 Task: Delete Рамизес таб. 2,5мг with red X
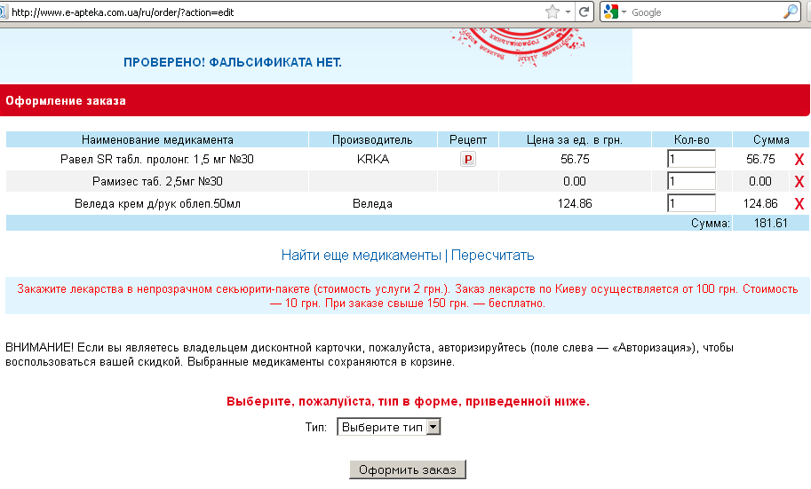tap(799, 182)
